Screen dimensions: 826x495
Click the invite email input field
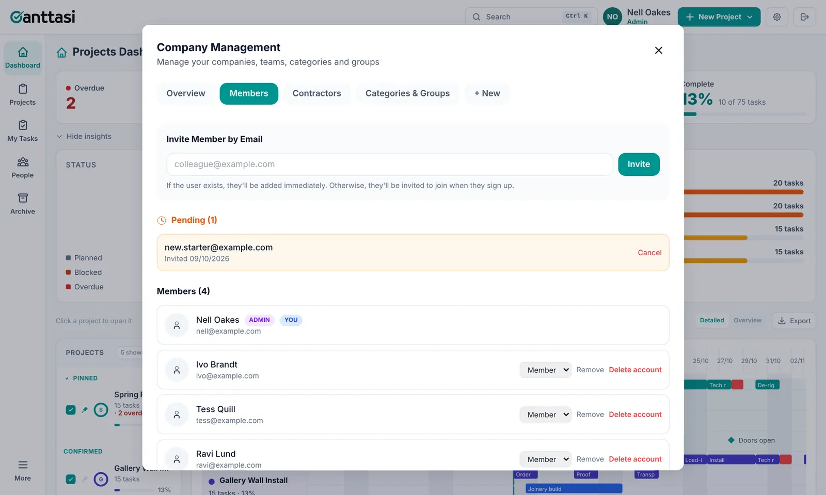pyautogui.click(x=390, y=164)
